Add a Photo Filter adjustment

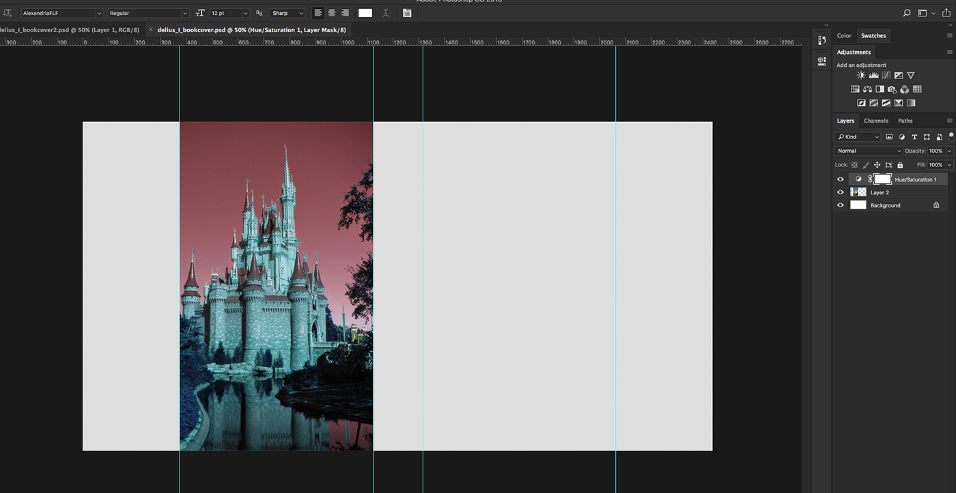click(x=892, y=89)
